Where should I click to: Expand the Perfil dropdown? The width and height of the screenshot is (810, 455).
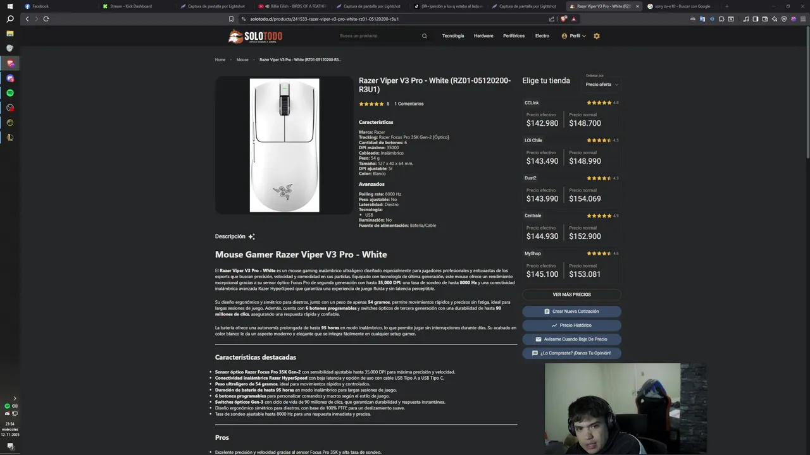click(x=573, y=36)
